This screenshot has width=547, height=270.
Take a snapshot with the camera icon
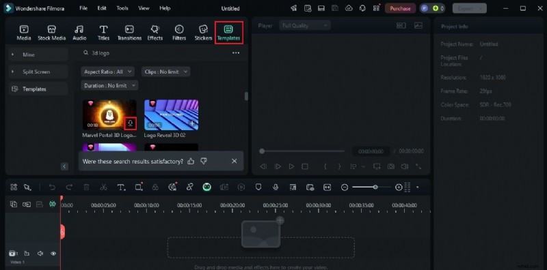(390, 166)
